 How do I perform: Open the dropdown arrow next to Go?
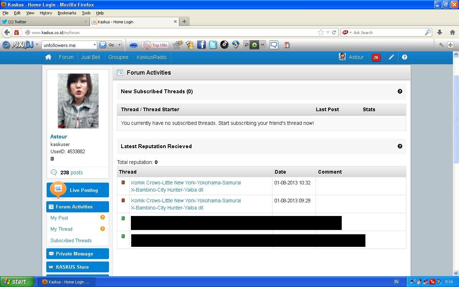tap(119, 45)
